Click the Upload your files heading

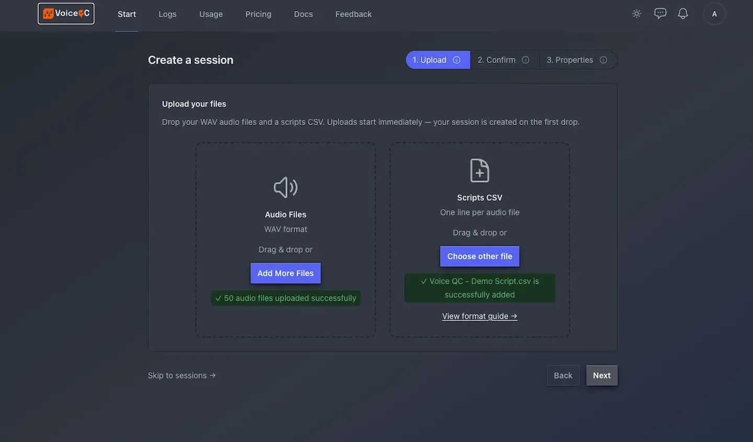click(x=194, y=104)
